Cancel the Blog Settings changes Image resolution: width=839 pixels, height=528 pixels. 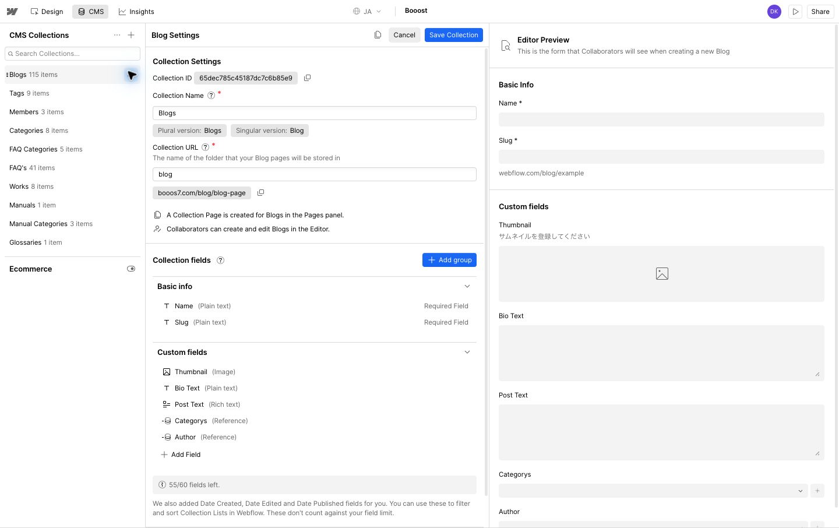point(404,35)
